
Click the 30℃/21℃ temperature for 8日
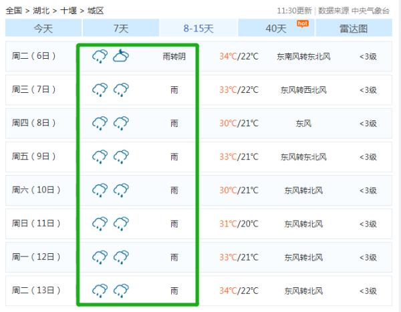tap(239, 124)
